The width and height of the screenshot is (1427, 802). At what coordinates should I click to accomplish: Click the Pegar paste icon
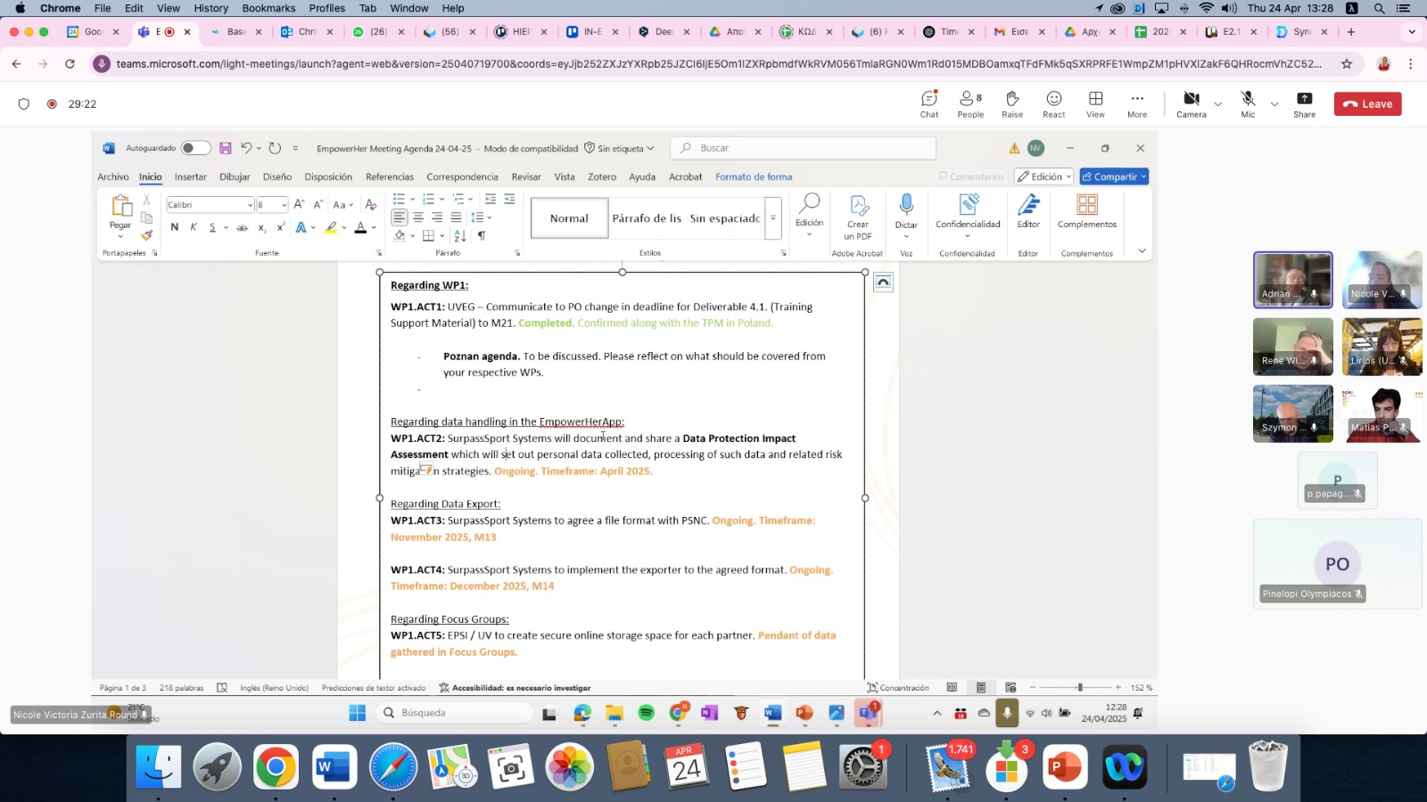(x=120, y=207)
